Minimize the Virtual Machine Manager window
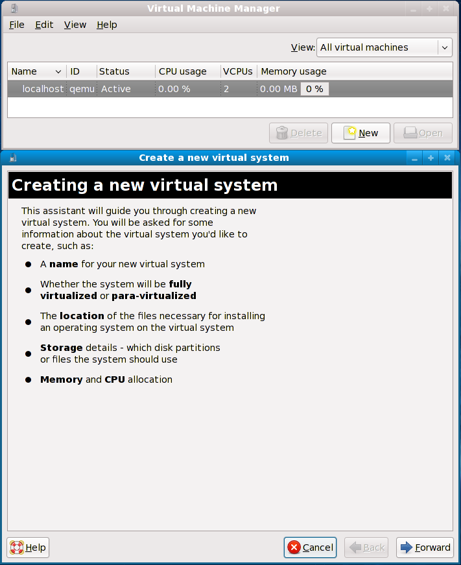 point(414,8)
